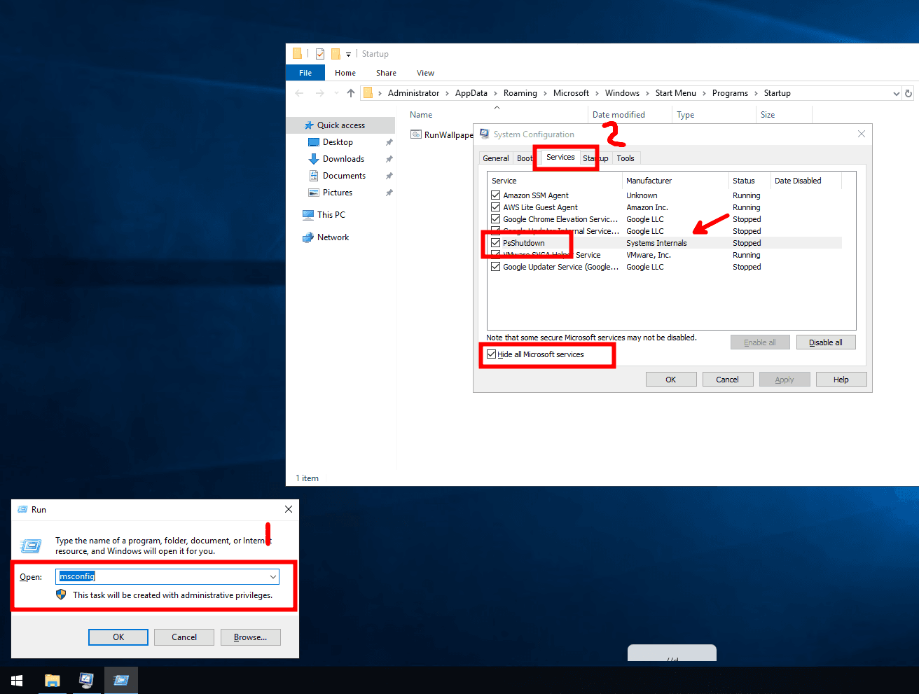
Task: Uncheck the Amazon SSM Agent service
Action: (x=496, y=195)
